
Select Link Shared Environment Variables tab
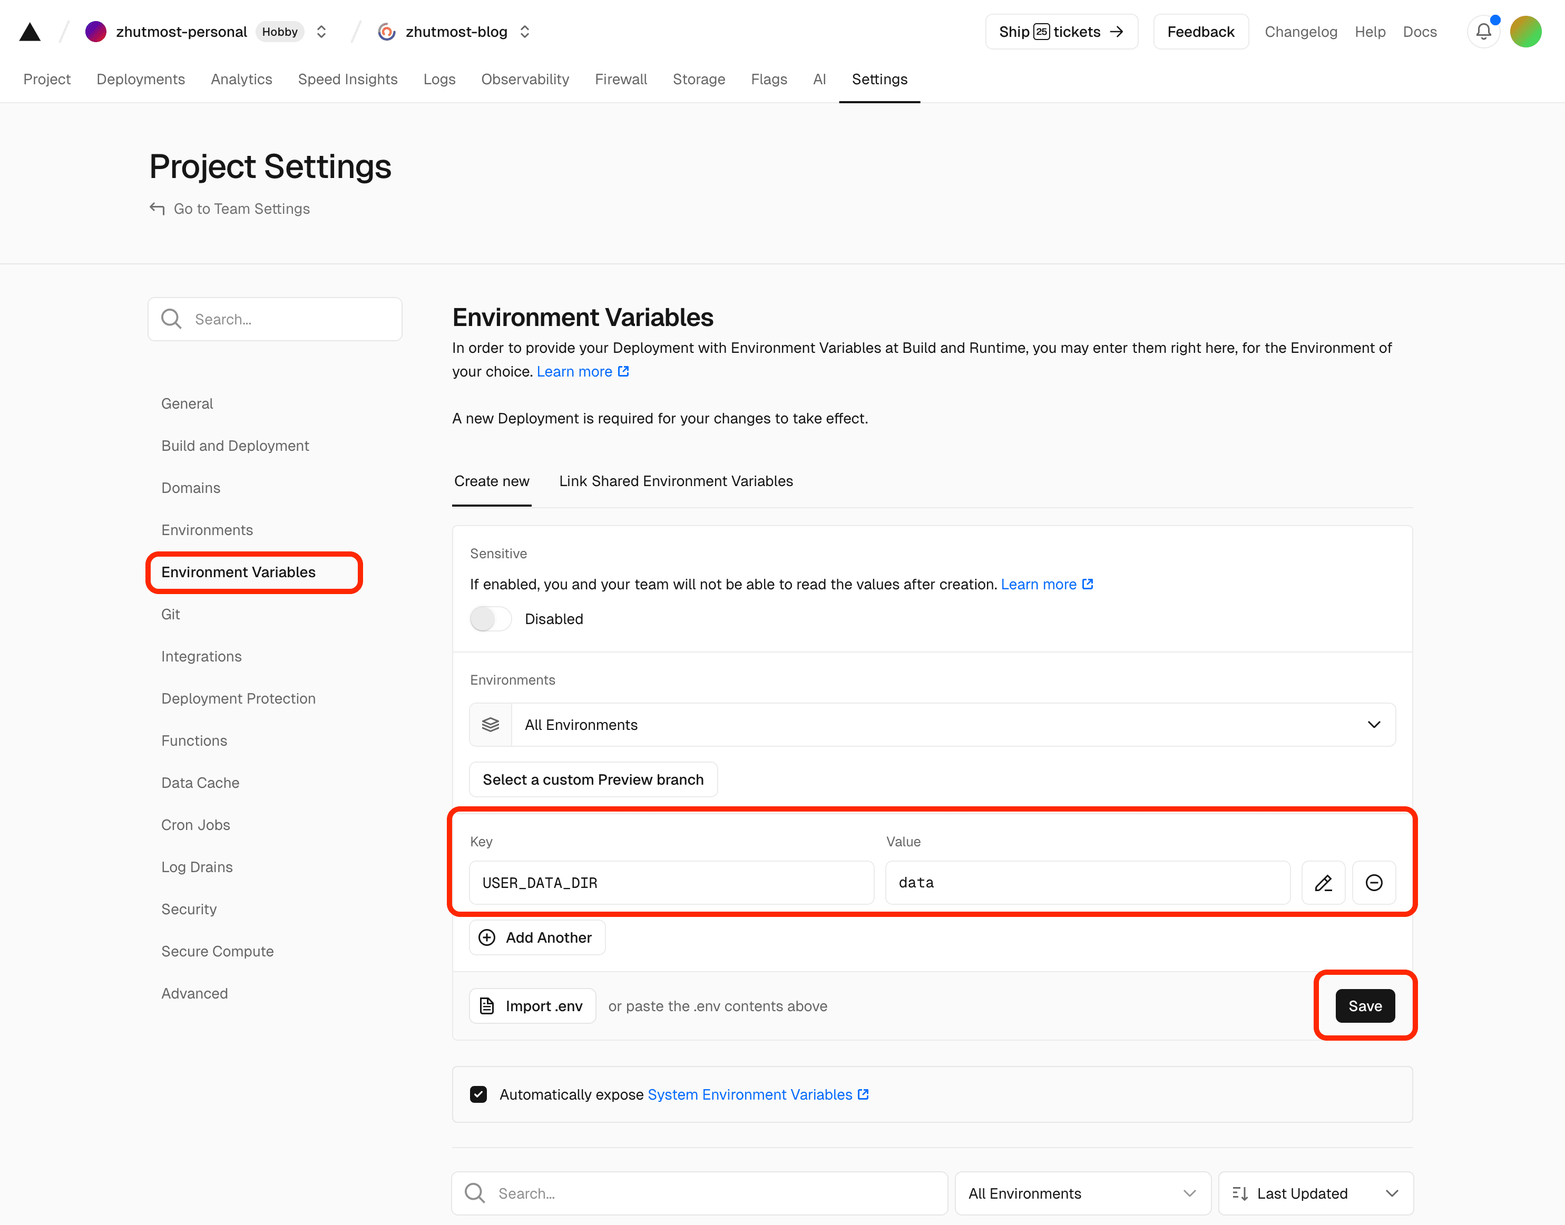(676, 480)
